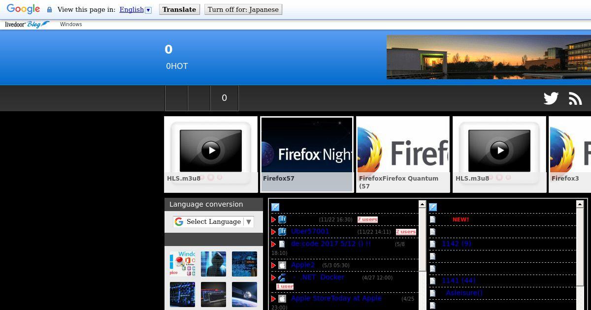The height and width of the screenshot is (310, 591).
Task: Open the livedoor Blog logo
Action: [x=27, y=24]
